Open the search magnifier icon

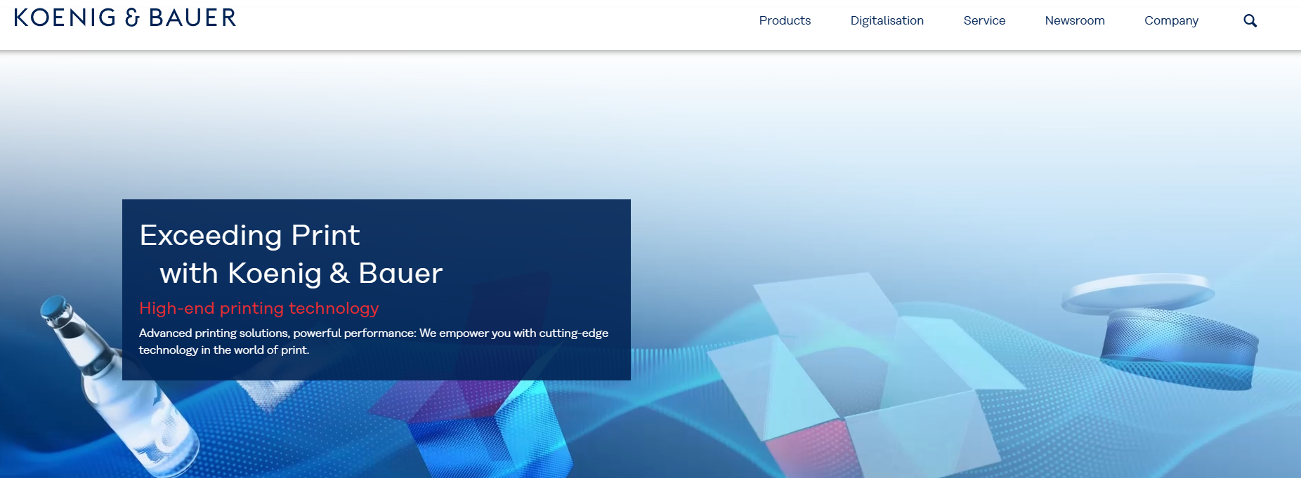coord(1250,21)
